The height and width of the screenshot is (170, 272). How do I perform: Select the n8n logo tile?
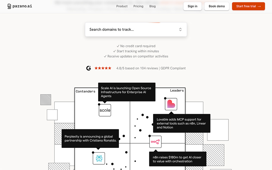click(155, 142)
